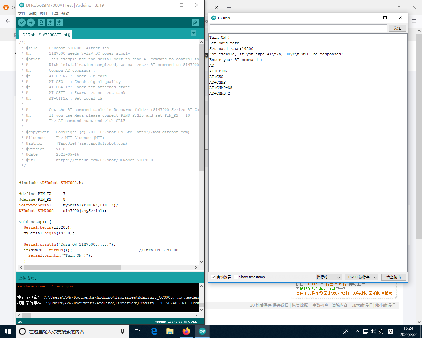Click the '#define PIN_TX' code line

pyautogui.click(x=42, y=194)
